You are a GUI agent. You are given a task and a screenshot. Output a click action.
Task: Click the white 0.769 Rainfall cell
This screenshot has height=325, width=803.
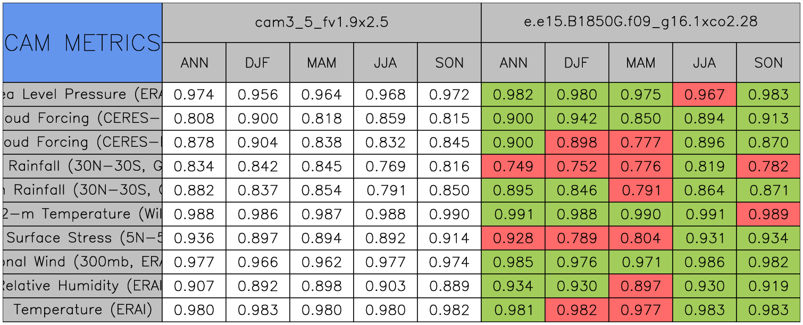pos(385,166)
